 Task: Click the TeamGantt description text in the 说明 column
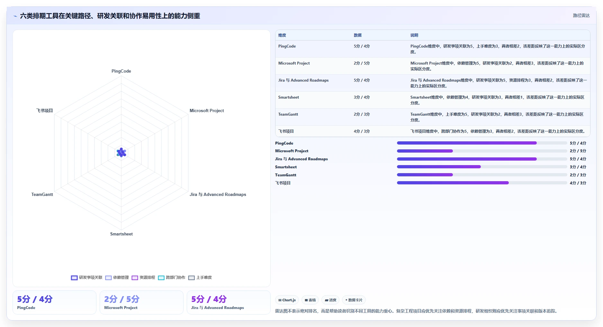[x=497, y=117]
